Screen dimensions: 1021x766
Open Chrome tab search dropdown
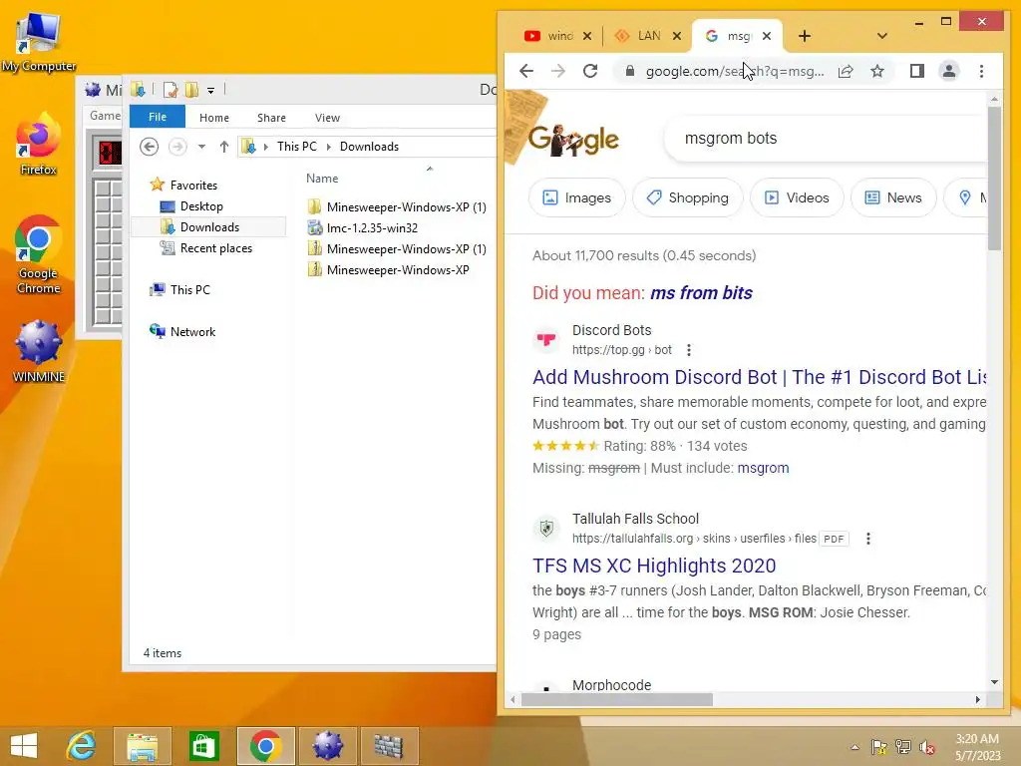tap(881, 36)
